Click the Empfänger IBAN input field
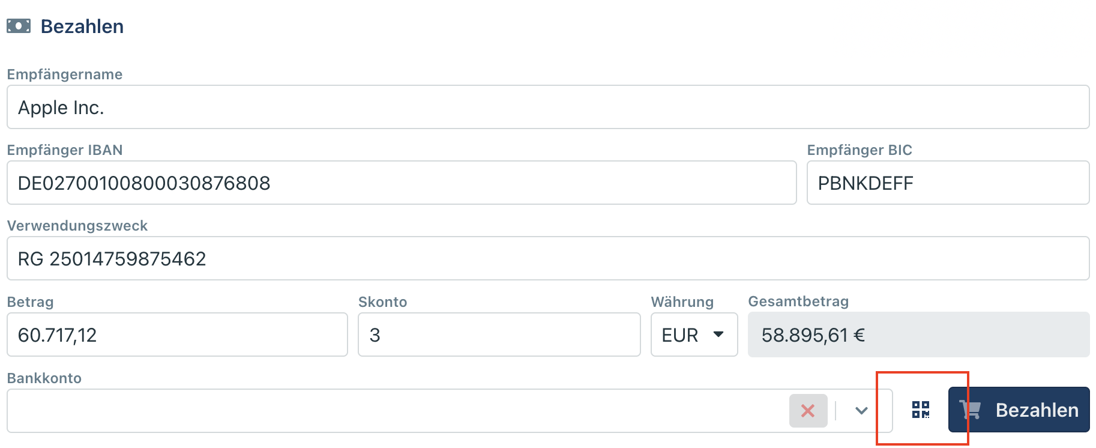Image resolution: width=1096 pixels, height=448 pixels. click(401, 183)
